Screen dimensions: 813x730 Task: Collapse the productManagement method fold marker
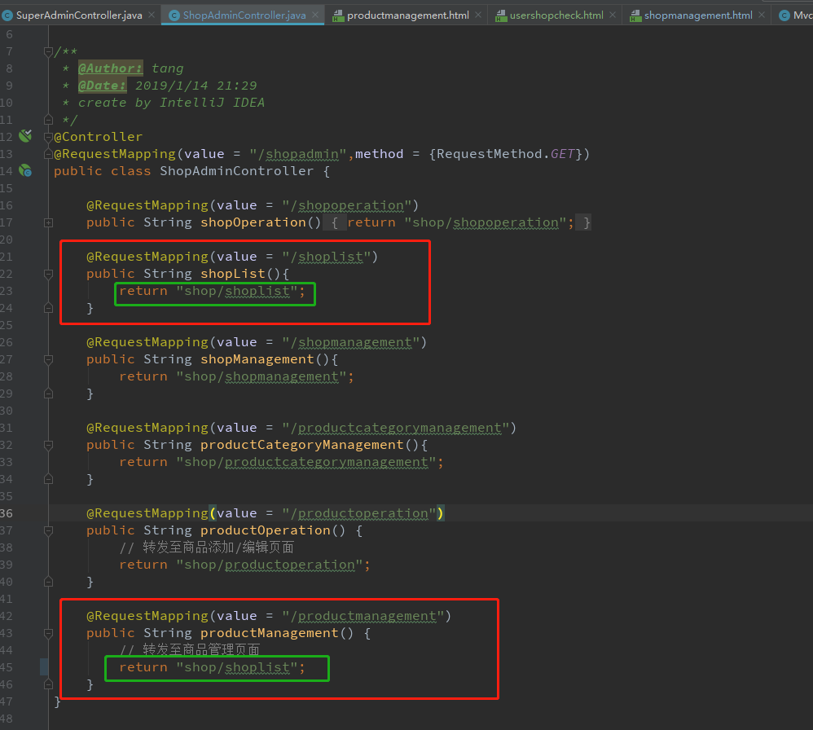[48, 633]
